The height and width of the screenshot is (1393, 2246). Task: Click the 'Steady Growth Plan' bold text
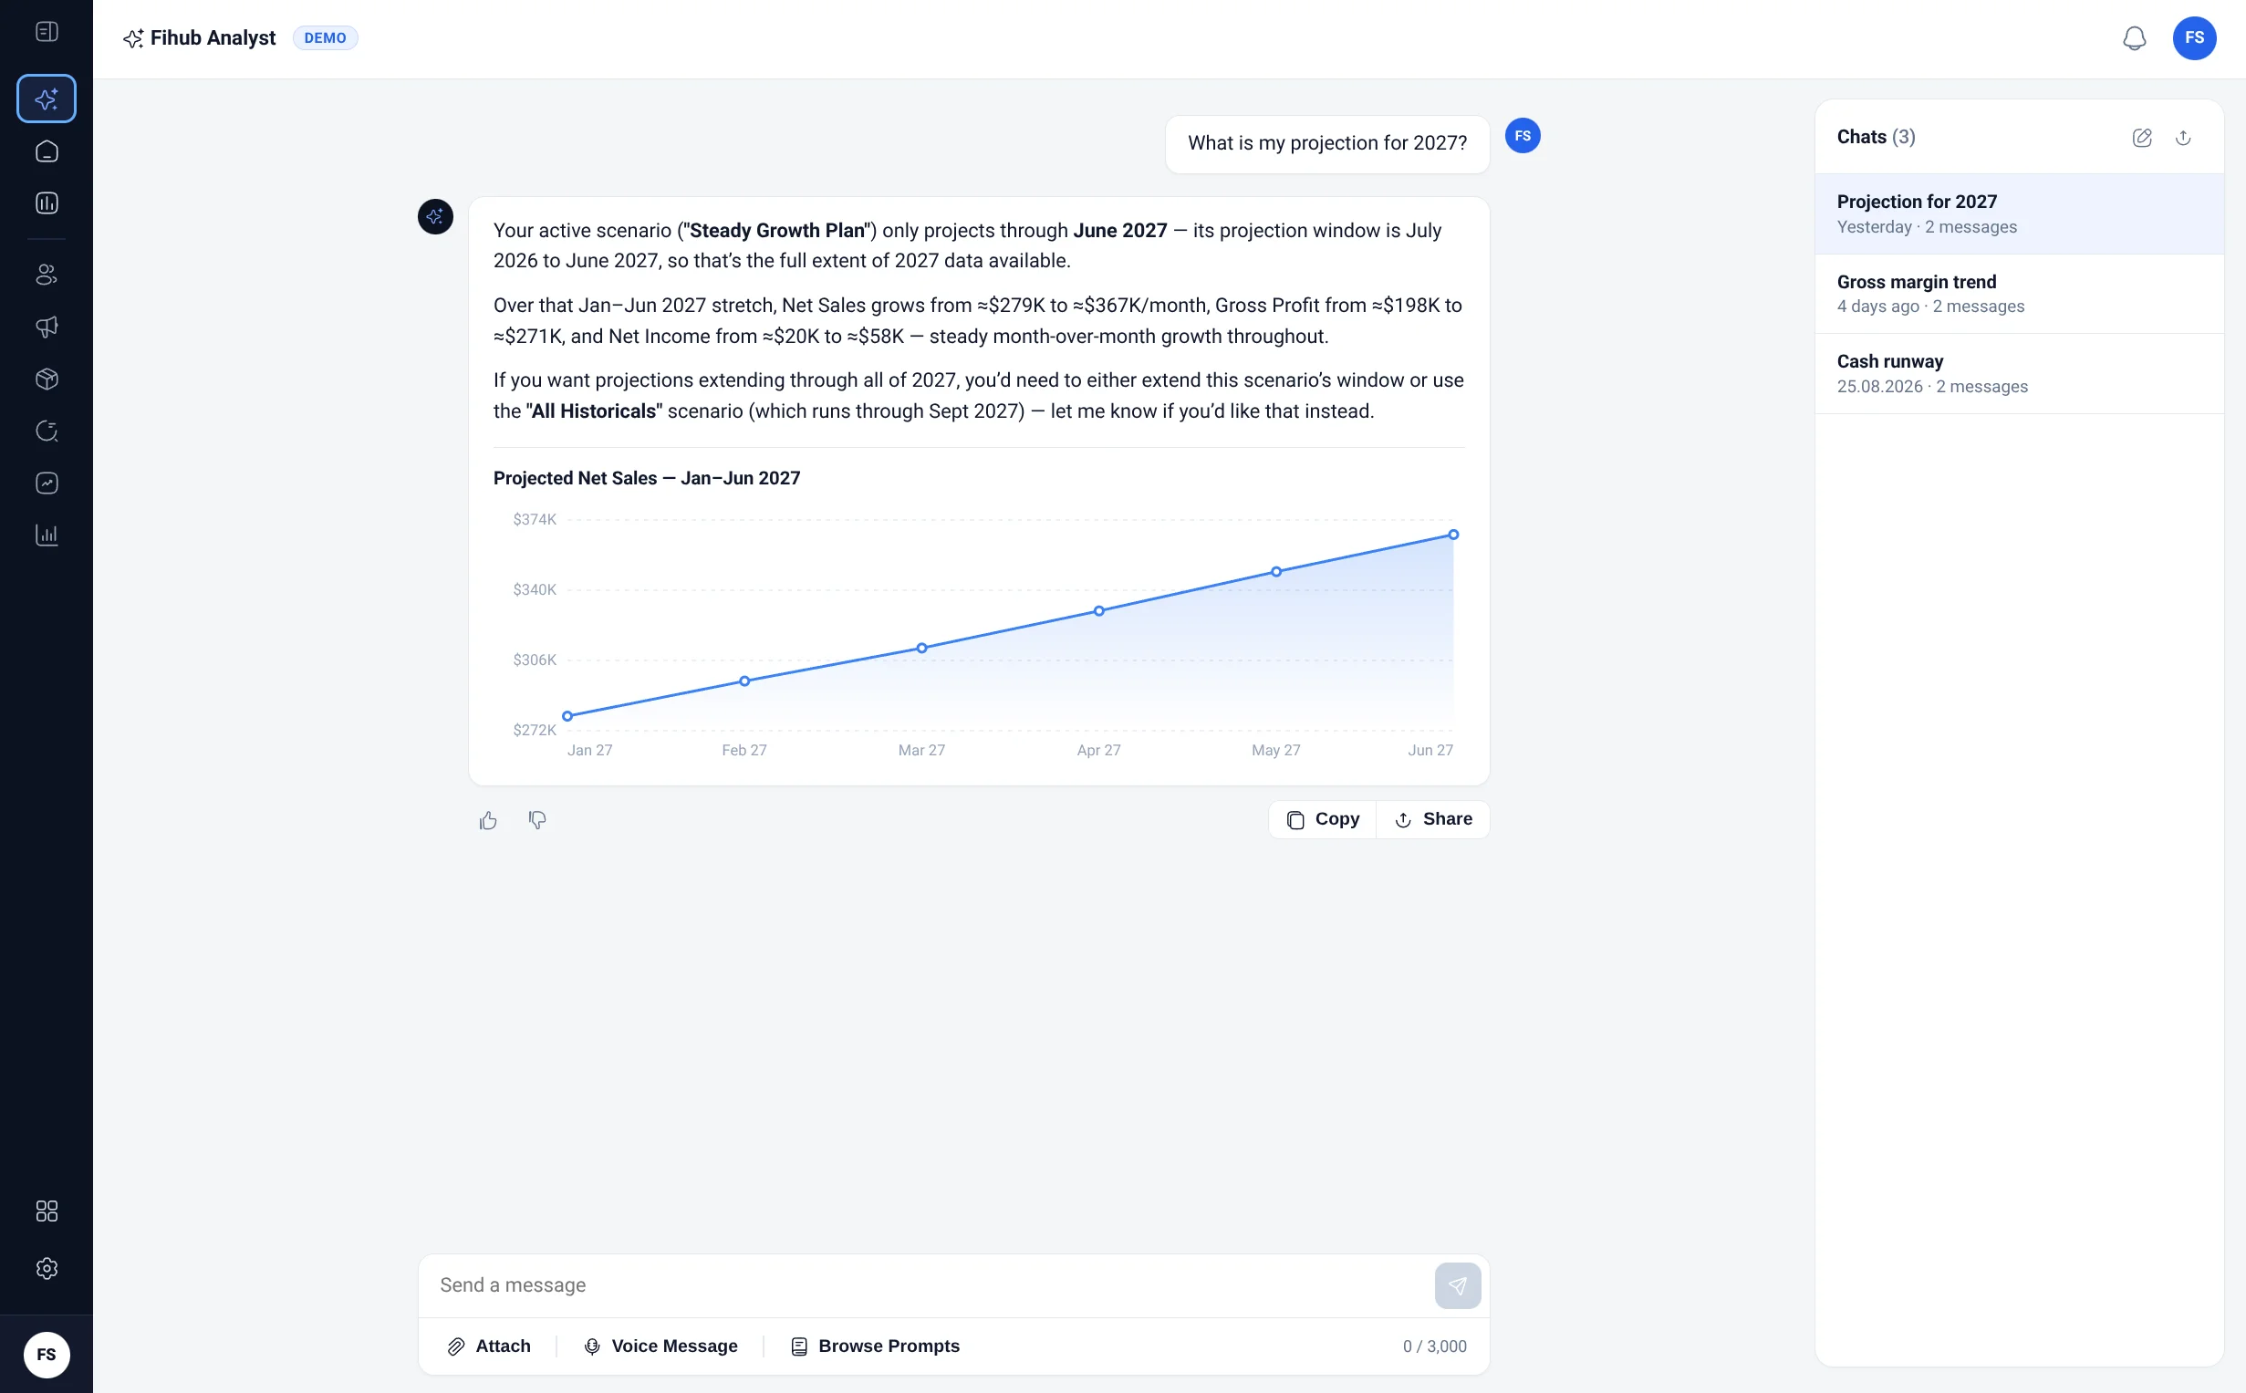tap(777, 230)
